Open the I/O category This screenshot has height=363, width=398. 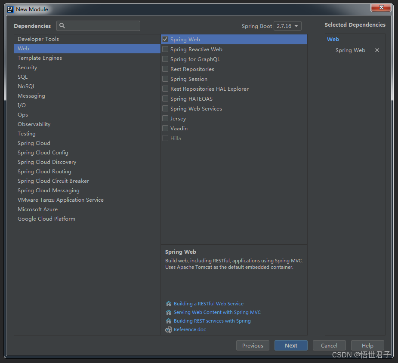87,105
